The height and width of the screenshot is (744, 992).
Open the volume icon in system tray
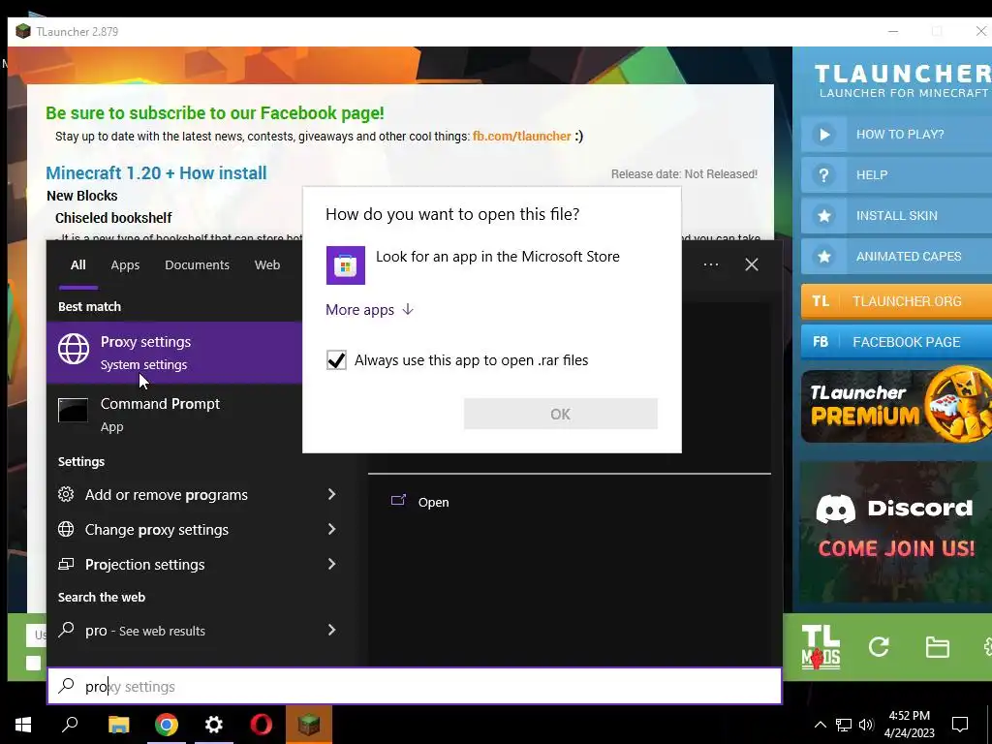pyautogui.click(x=866, y=725)
